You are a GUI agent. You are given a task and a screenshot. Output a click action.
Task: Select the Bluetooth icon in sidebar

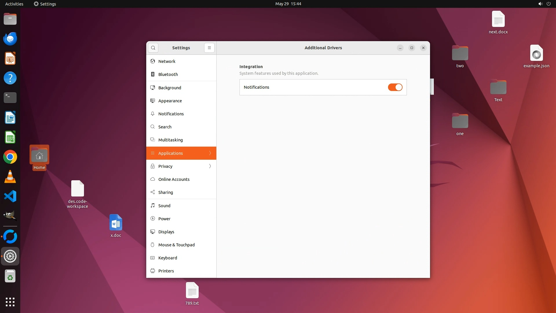[x=153, y=74]
